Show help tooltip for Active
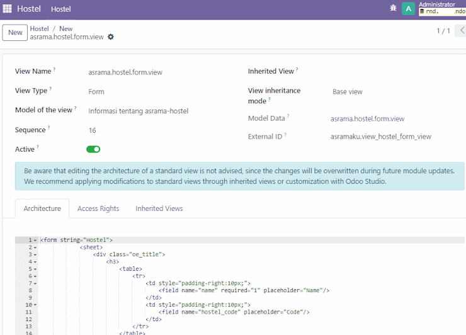The width and height of the screenshot is (466, 335). (x=38, y=147)
